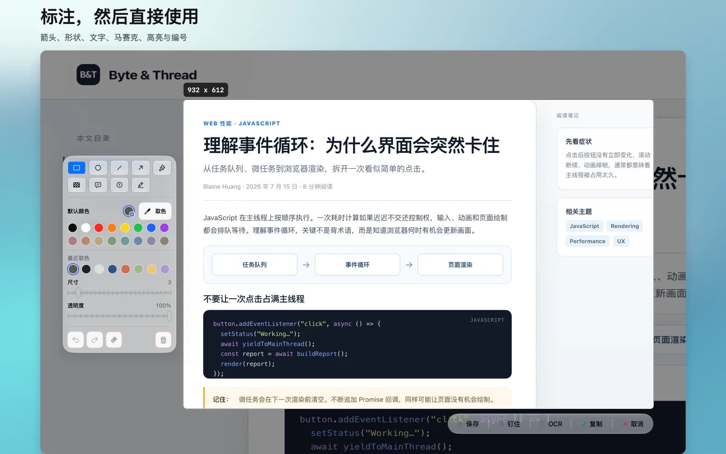Click the 页面渲染 flow box
The height and width of the screenshot is (454, 726).
pos(460,265)
